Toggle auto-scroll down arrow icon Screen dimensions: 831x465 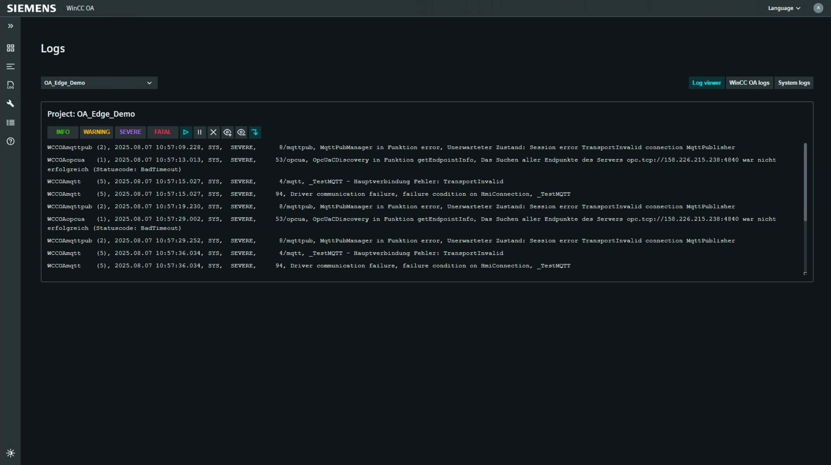(255, 132)
